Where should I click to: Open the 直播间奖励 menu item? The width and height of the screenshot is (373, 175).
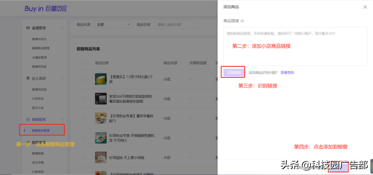tap(39, 90)
